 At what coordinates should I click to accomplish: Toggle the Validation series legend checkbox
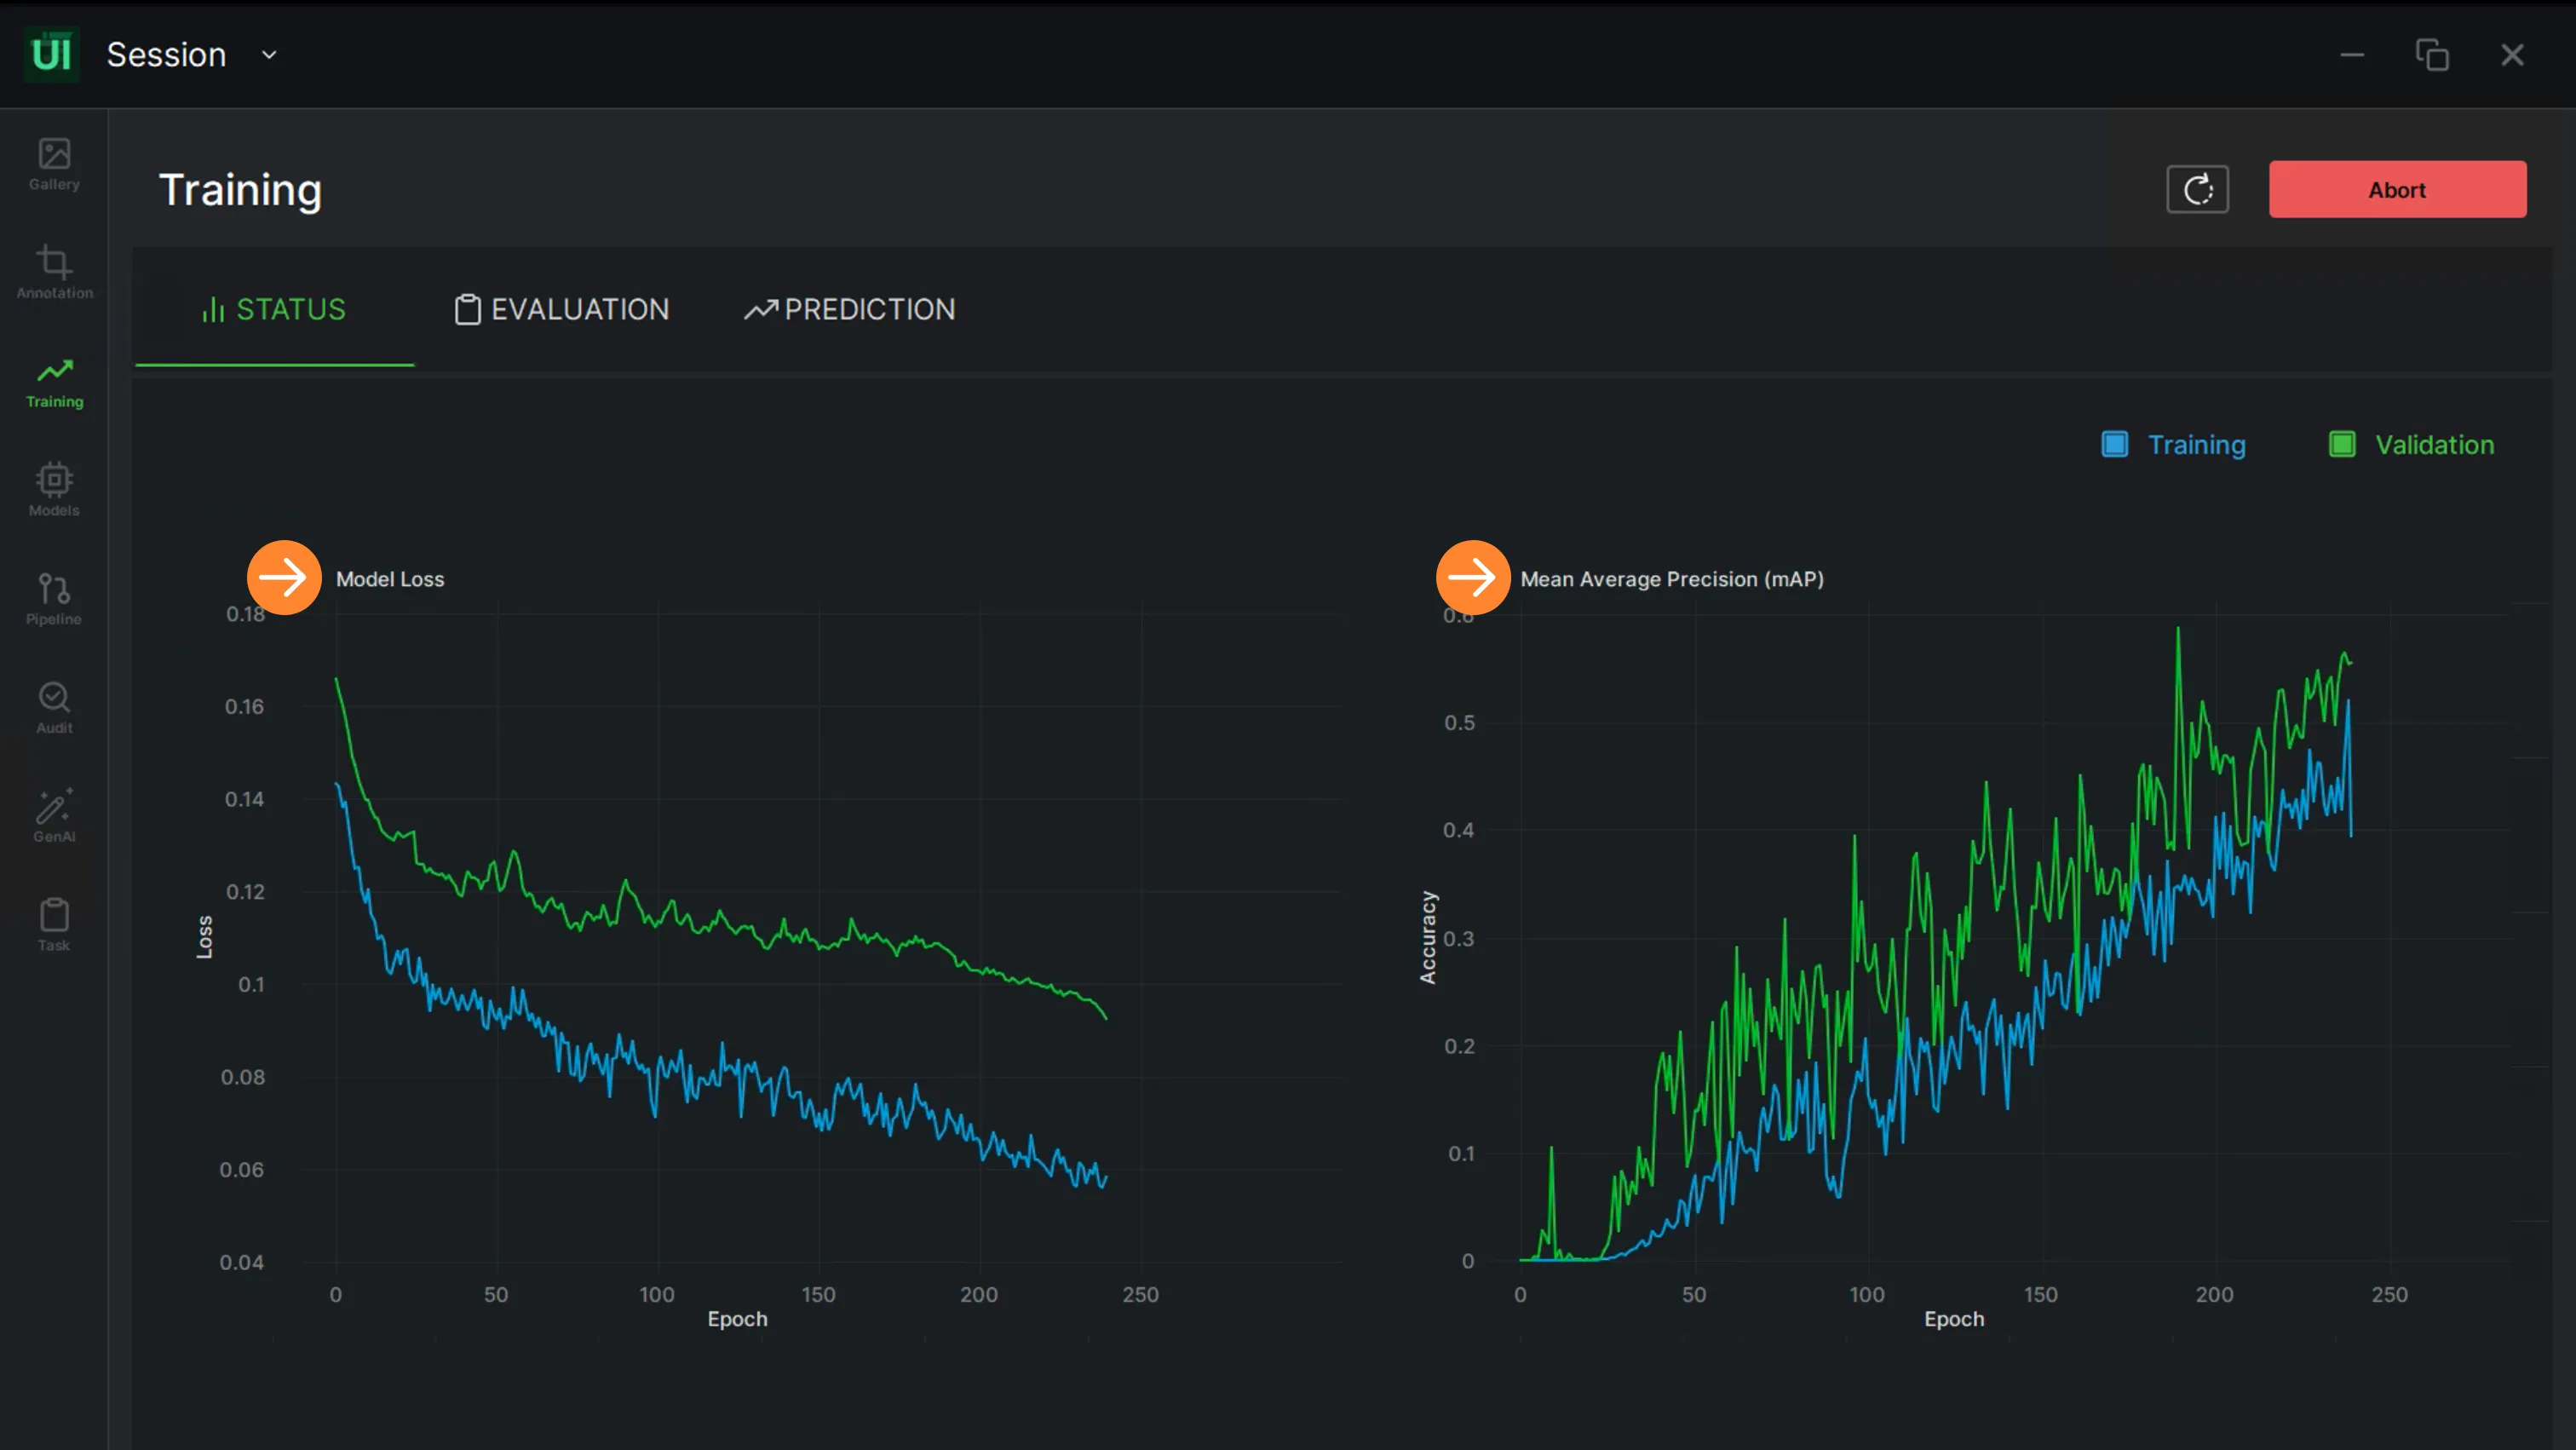point(2341,444)
